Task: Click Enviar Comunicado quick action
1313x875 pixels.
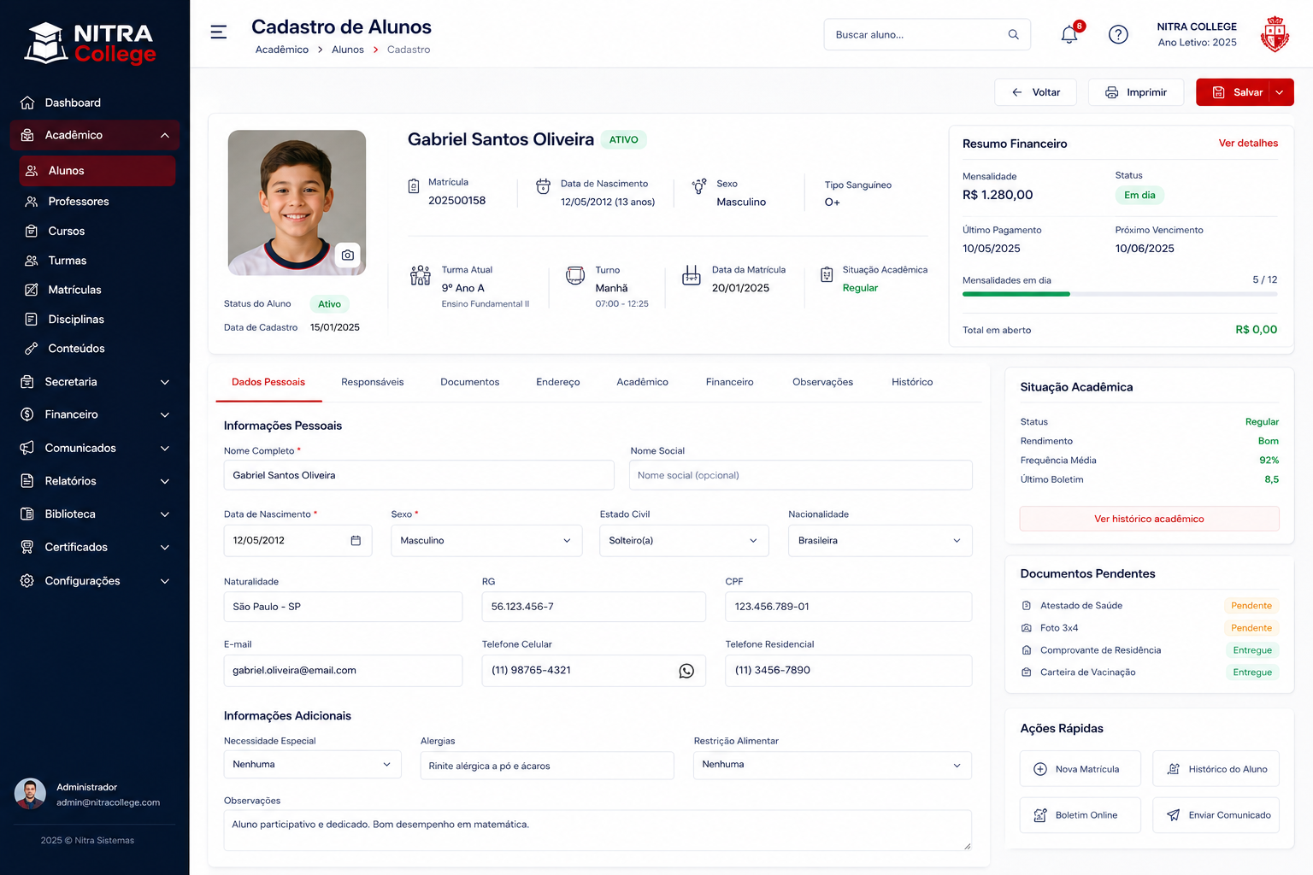Action: 1216,815
